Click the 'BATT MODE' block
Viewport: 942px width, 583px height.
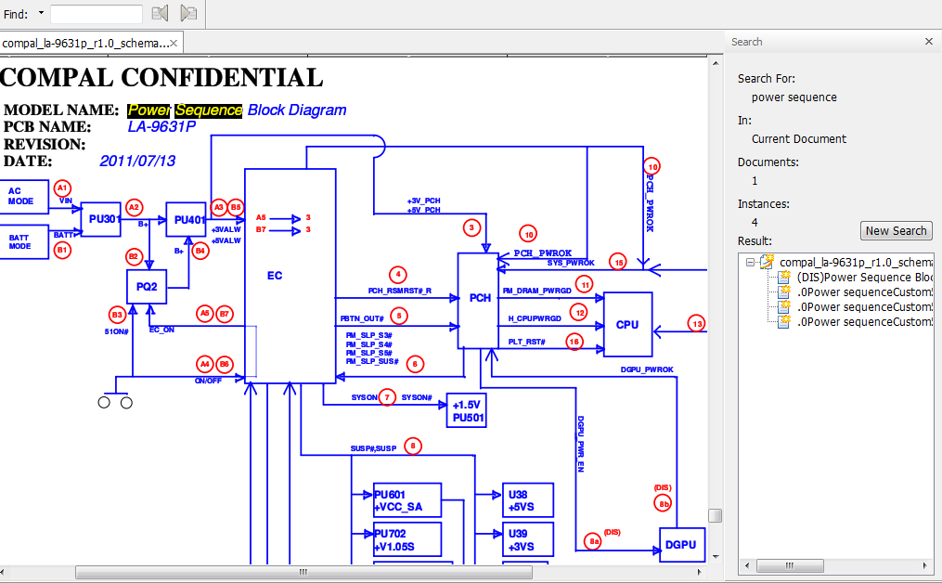coord(24,241)
